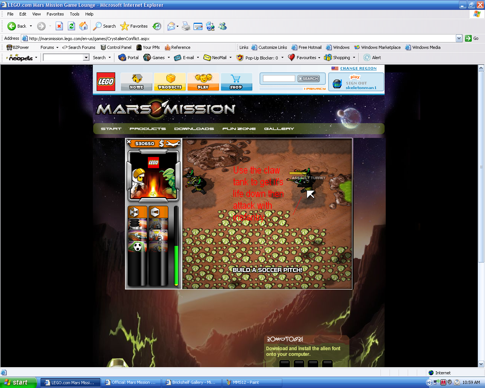Viewport: 485px width, 388px height.
Task: Click the Privacy link
Action: point(315,89)
